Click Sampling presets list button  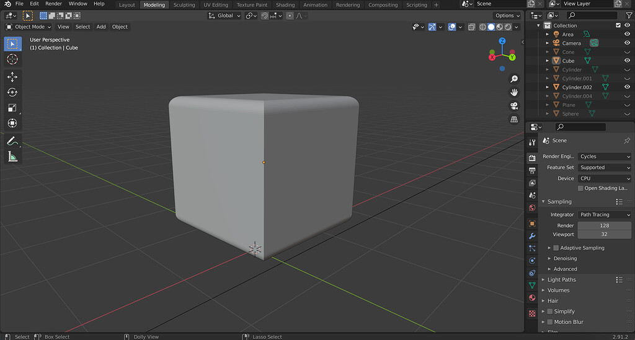click(619, 202)
